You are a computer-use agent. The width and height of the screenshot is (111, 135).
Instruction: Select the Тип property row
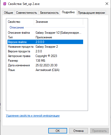click(x=45, y=37)
